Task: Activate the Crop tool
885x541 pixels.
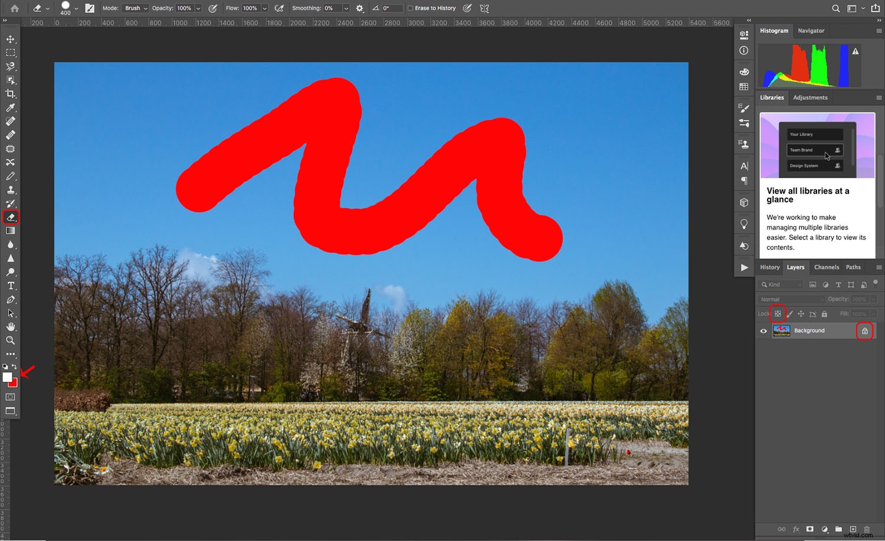Action: [x=11, y=93]
